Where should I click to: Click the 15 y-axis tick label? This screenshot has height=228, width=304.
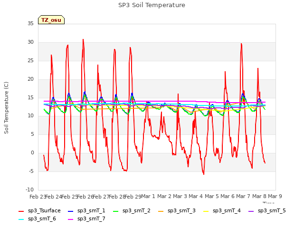tap(30, 97)
